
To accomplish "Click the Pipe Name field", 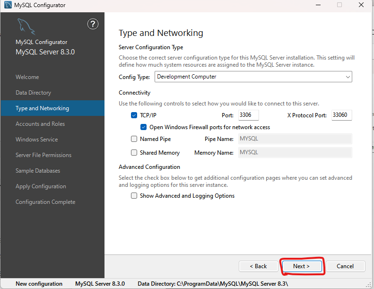I will (295, 139).
